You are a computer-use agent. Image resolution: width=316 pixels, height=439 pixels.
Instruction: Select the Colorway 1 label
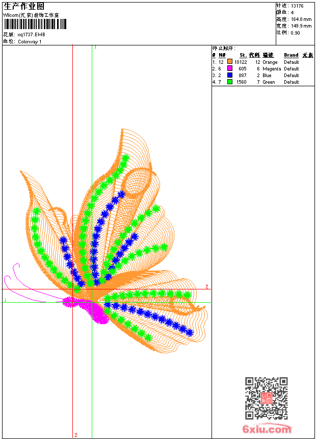click(30, 42)
